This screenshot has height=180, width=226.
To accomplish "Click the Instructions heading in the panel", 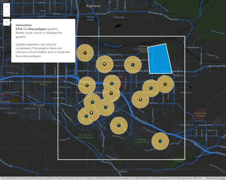I will (24, 25).
